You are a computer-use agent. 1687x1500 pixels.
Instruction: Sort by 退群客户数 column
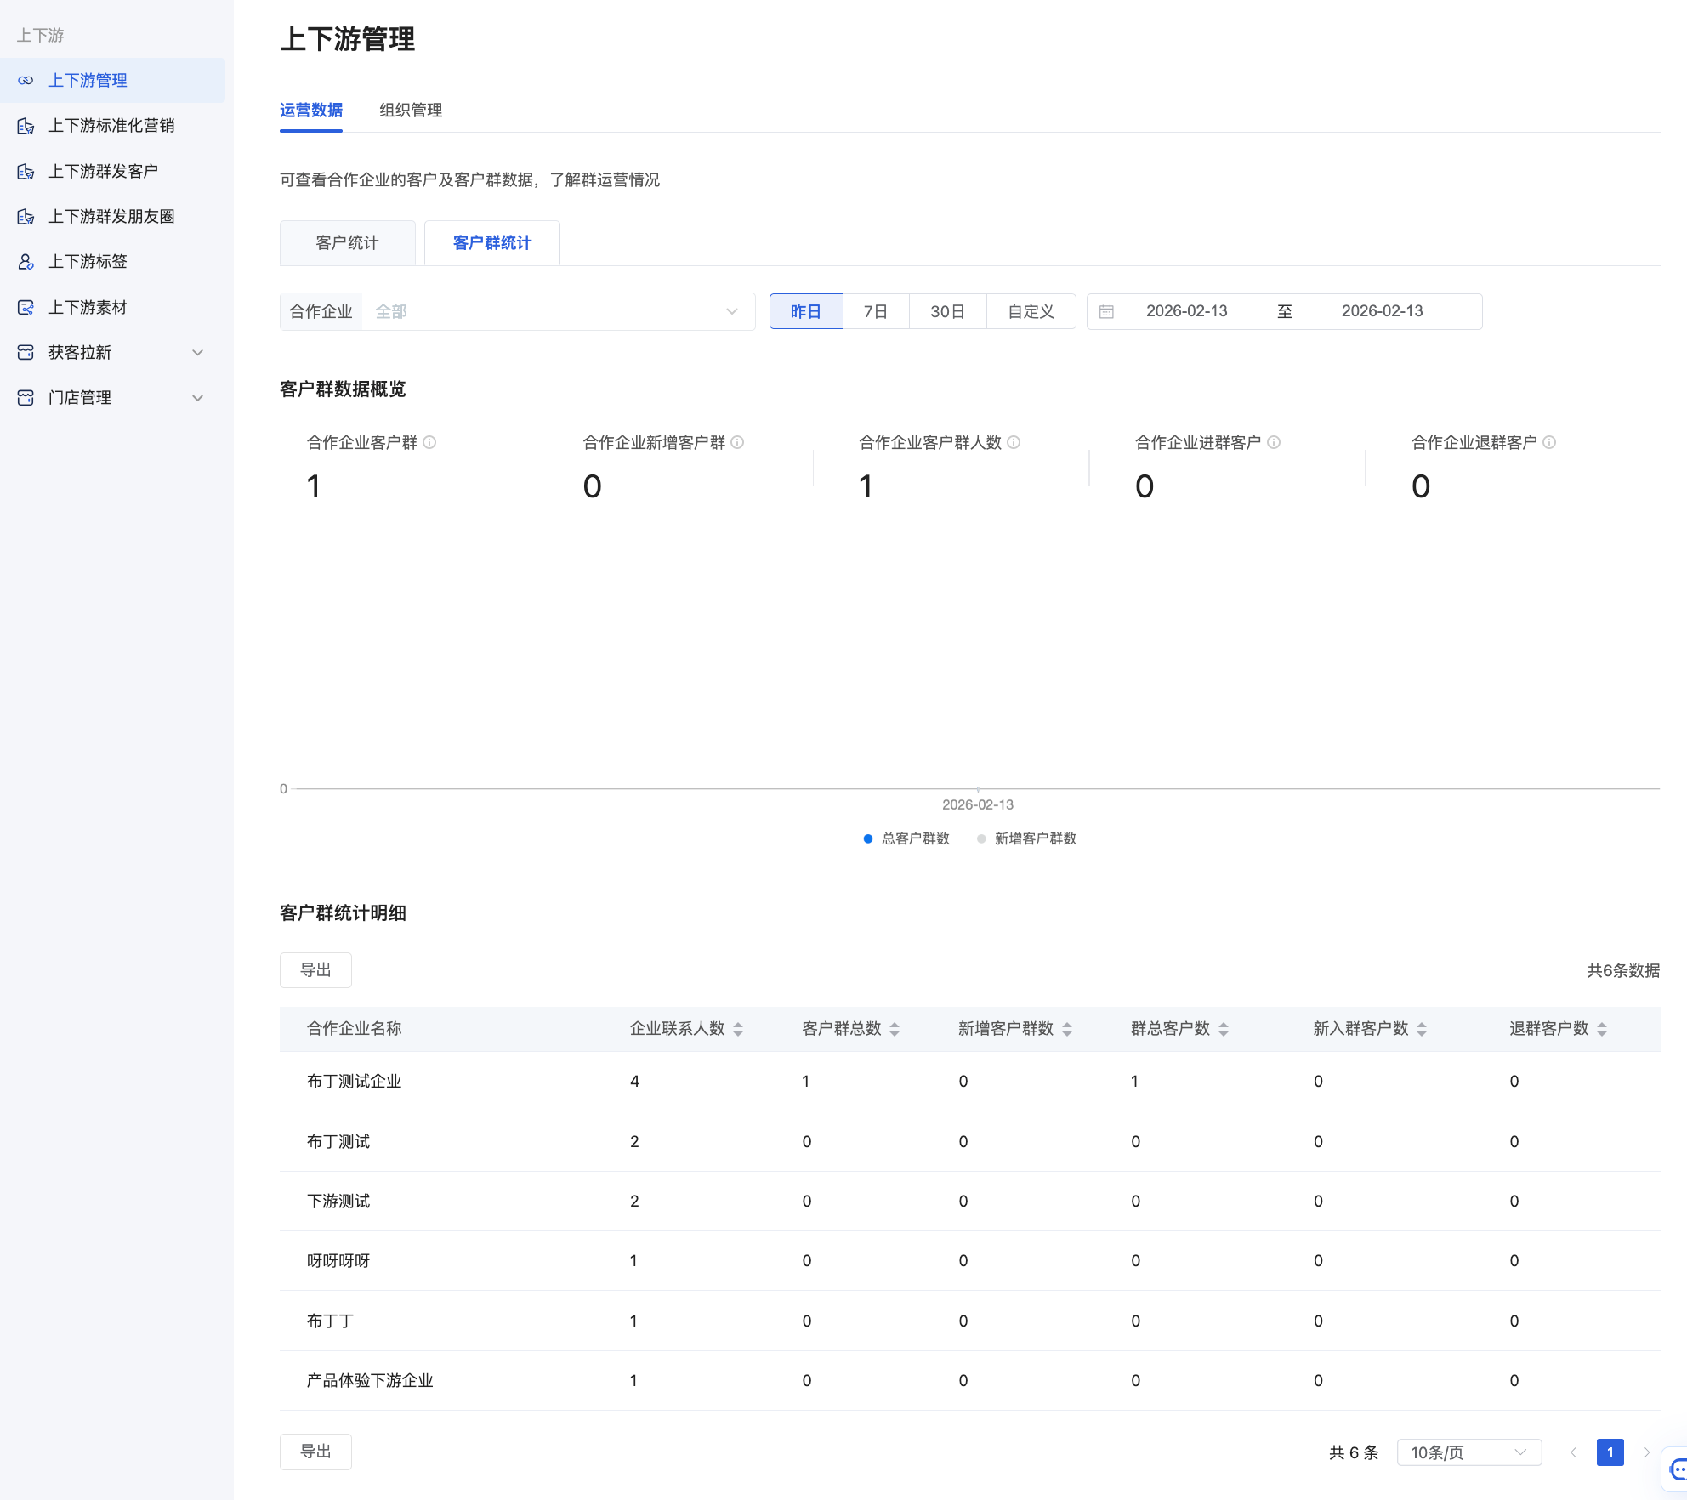[x=1602, y=1029]
